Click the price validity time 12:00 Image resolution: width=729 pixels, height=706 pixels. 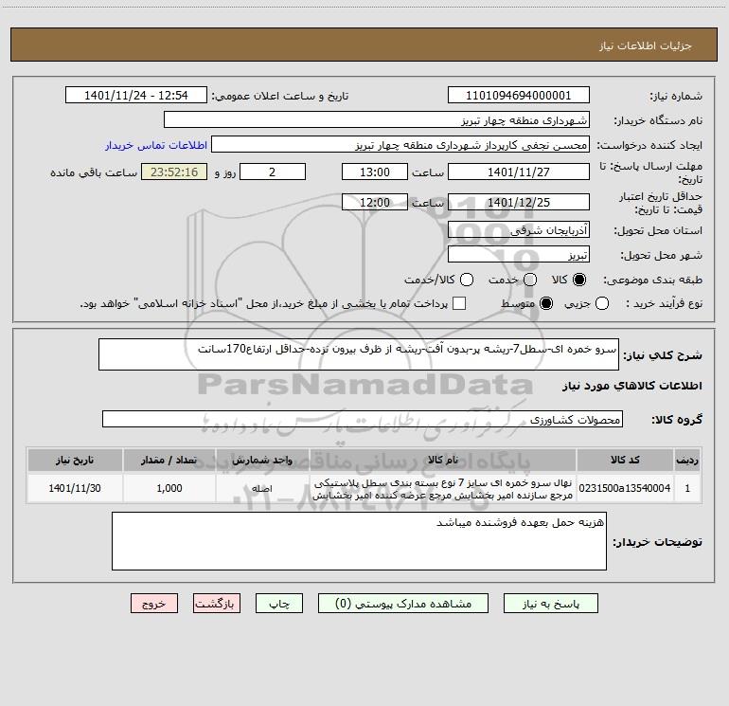tap(375, 202)
